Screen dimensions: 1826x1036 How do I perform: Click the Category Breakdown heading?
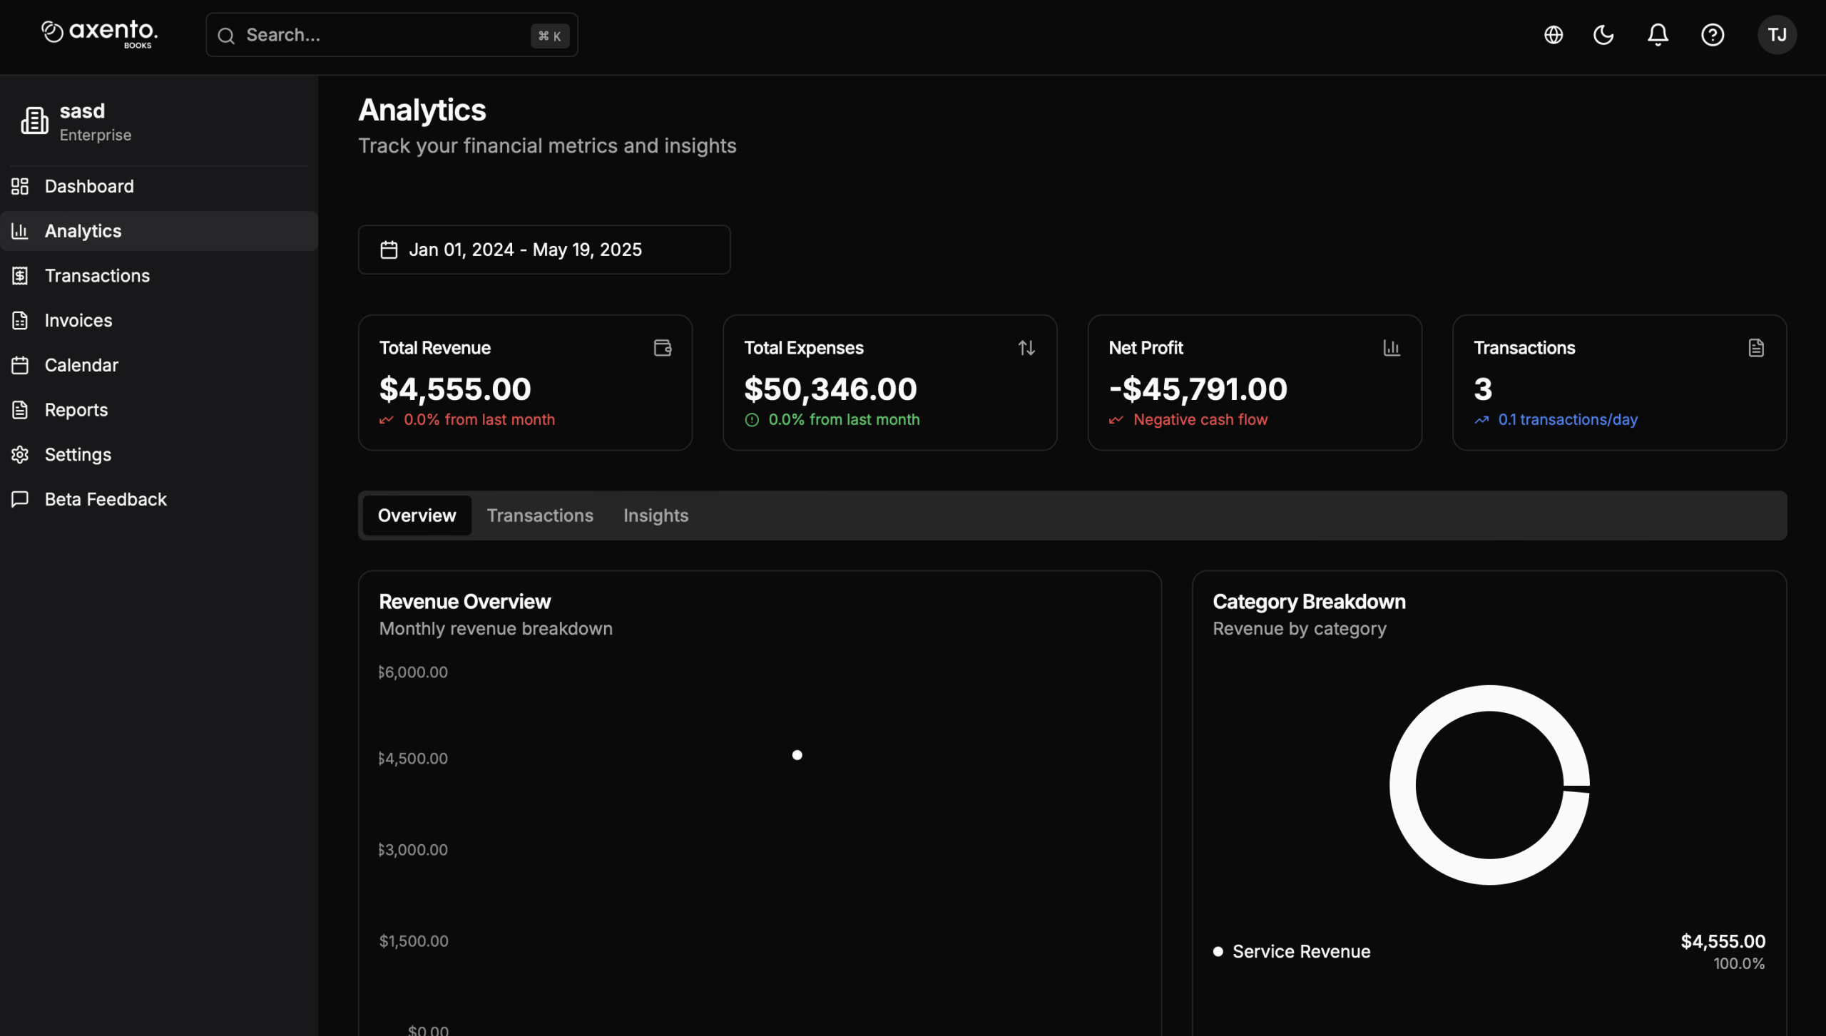[1309, 602]
